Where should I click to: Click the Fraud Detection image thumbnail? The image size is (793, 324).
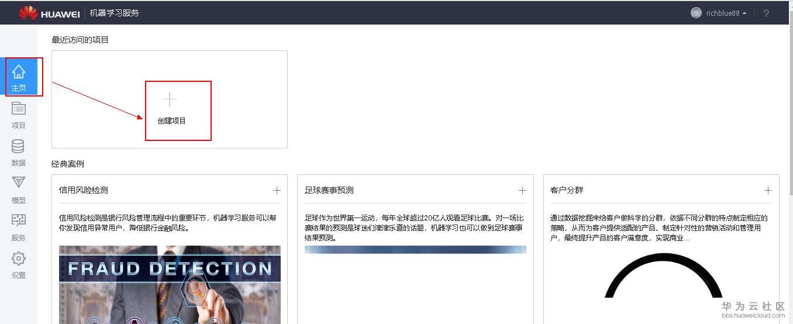click(x=170, y=284)
